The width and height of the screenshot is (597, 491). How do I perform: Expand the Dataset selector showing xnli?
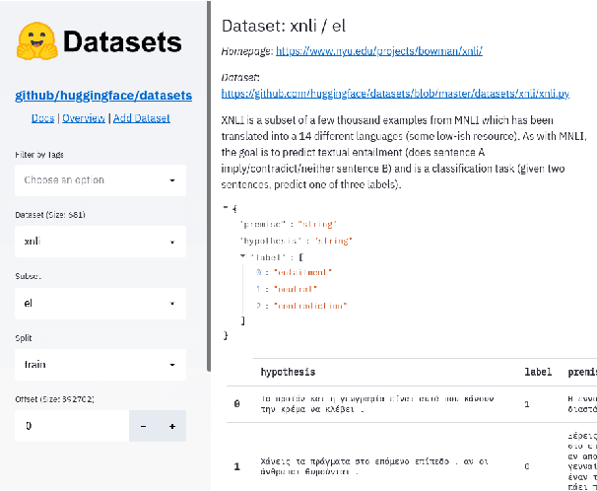99,241
